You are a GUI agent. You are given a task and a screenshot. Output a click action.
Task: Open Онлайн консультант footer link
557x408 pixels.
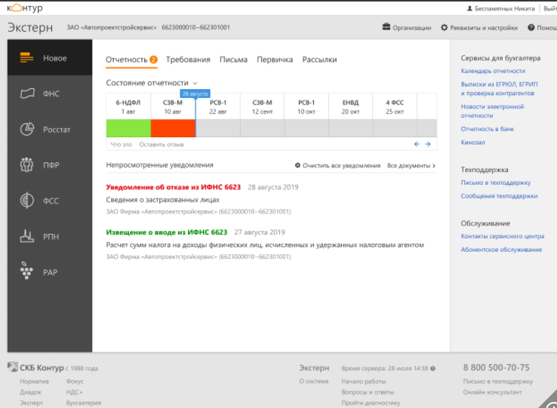492,392
